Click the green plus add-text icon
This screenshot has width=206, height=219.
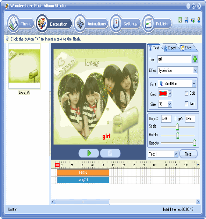195,59
